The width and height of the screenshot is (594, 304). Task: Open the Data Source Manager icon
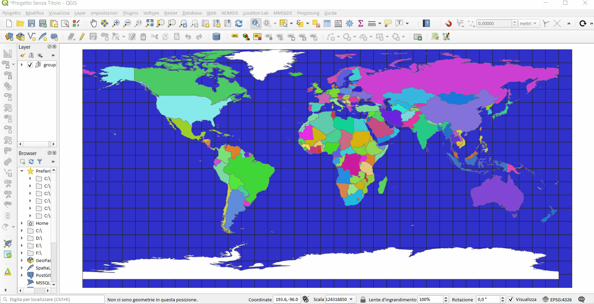[x=9, y=37]
